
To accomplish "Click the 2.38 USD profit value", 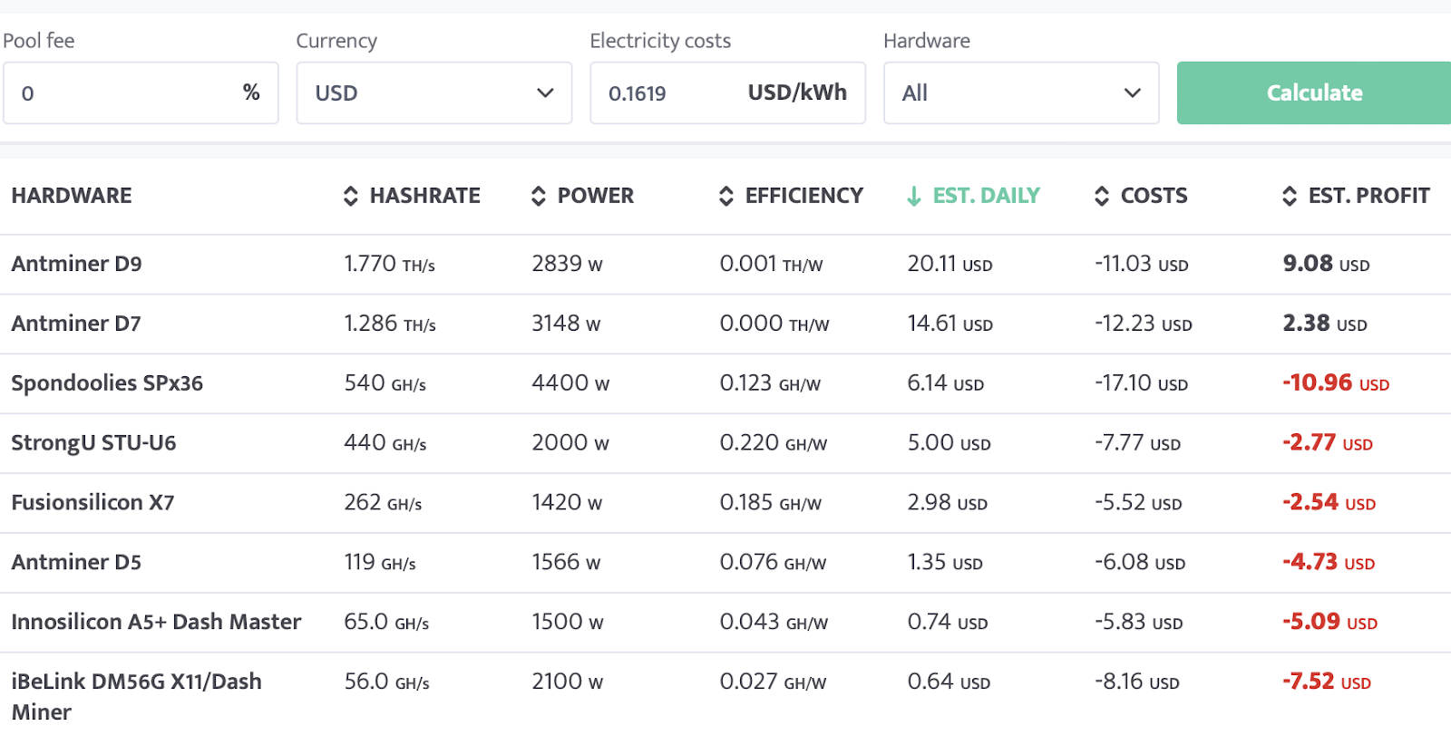I will coord(1325,324).
